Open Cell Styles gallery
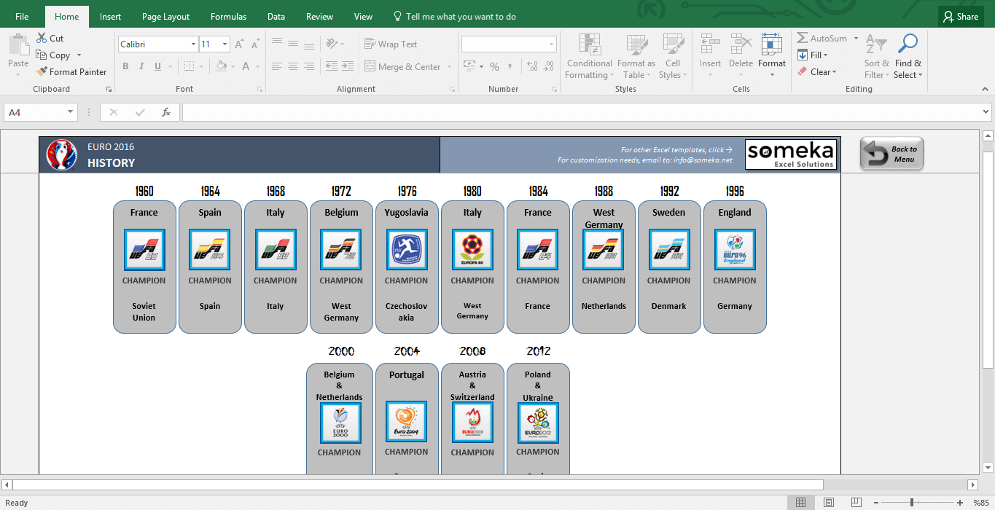The height and width of the screenshot is (510, 995). [x=672, y=56]
